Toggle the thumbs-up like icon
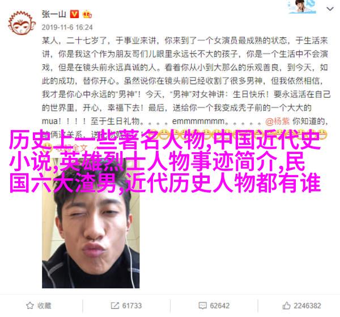 click(x=286, y=306)
